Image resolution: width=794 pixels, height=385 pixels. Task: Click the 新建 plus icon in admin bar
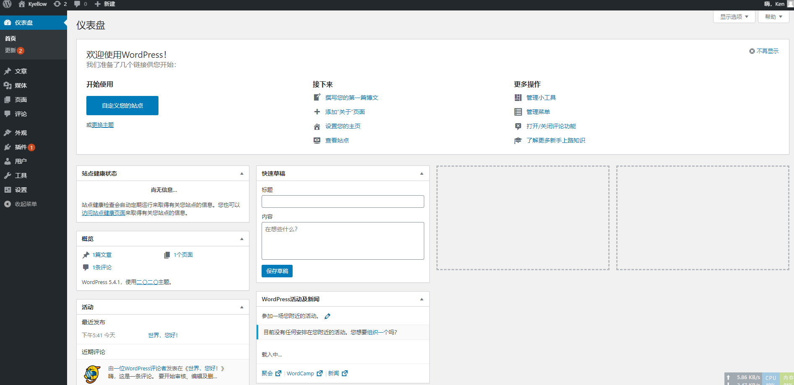pyautogui.click(x=98, y=4)
